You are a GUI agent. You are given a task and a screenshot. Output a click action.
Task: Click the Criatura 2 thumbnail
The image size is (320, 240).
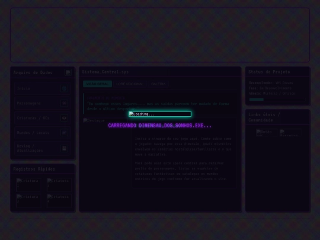point(59,185)
